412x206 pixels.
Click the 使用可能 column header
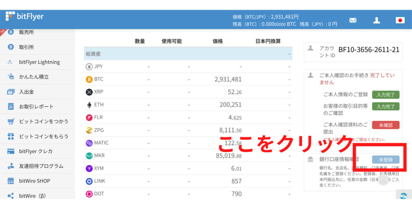171,41
